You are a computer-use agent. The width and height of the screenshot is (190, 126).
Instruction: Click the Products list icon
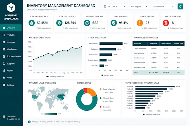(x=4, y=35)
